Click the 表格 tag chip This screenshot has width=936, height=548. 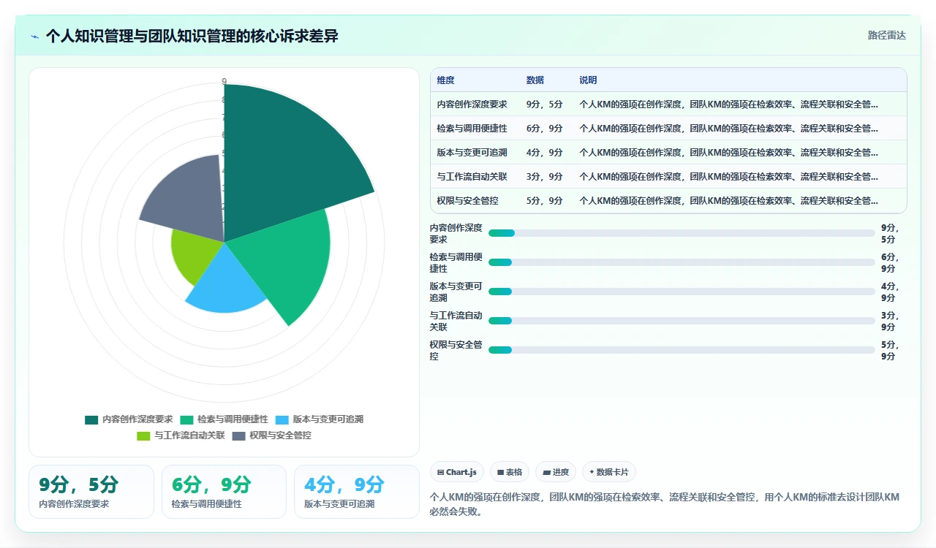point(510,472)
